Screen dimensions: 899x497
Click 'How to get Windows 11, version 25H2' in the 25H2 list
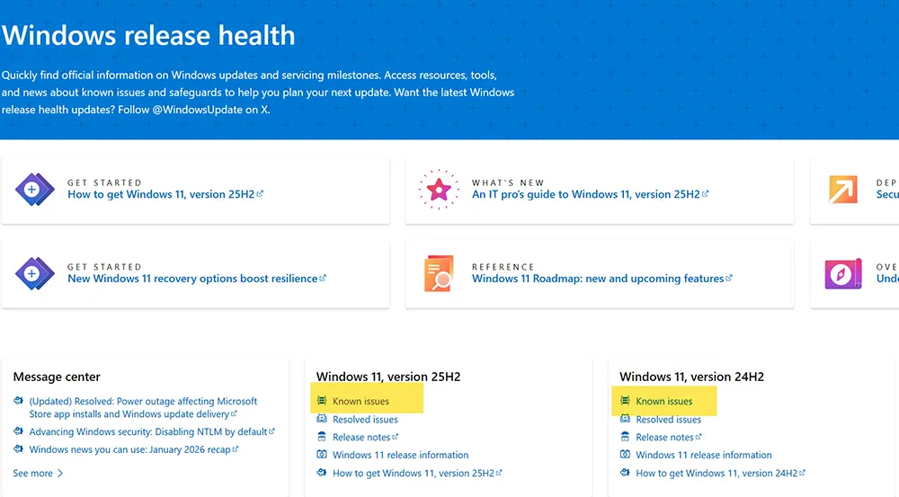tap(417, 474)
